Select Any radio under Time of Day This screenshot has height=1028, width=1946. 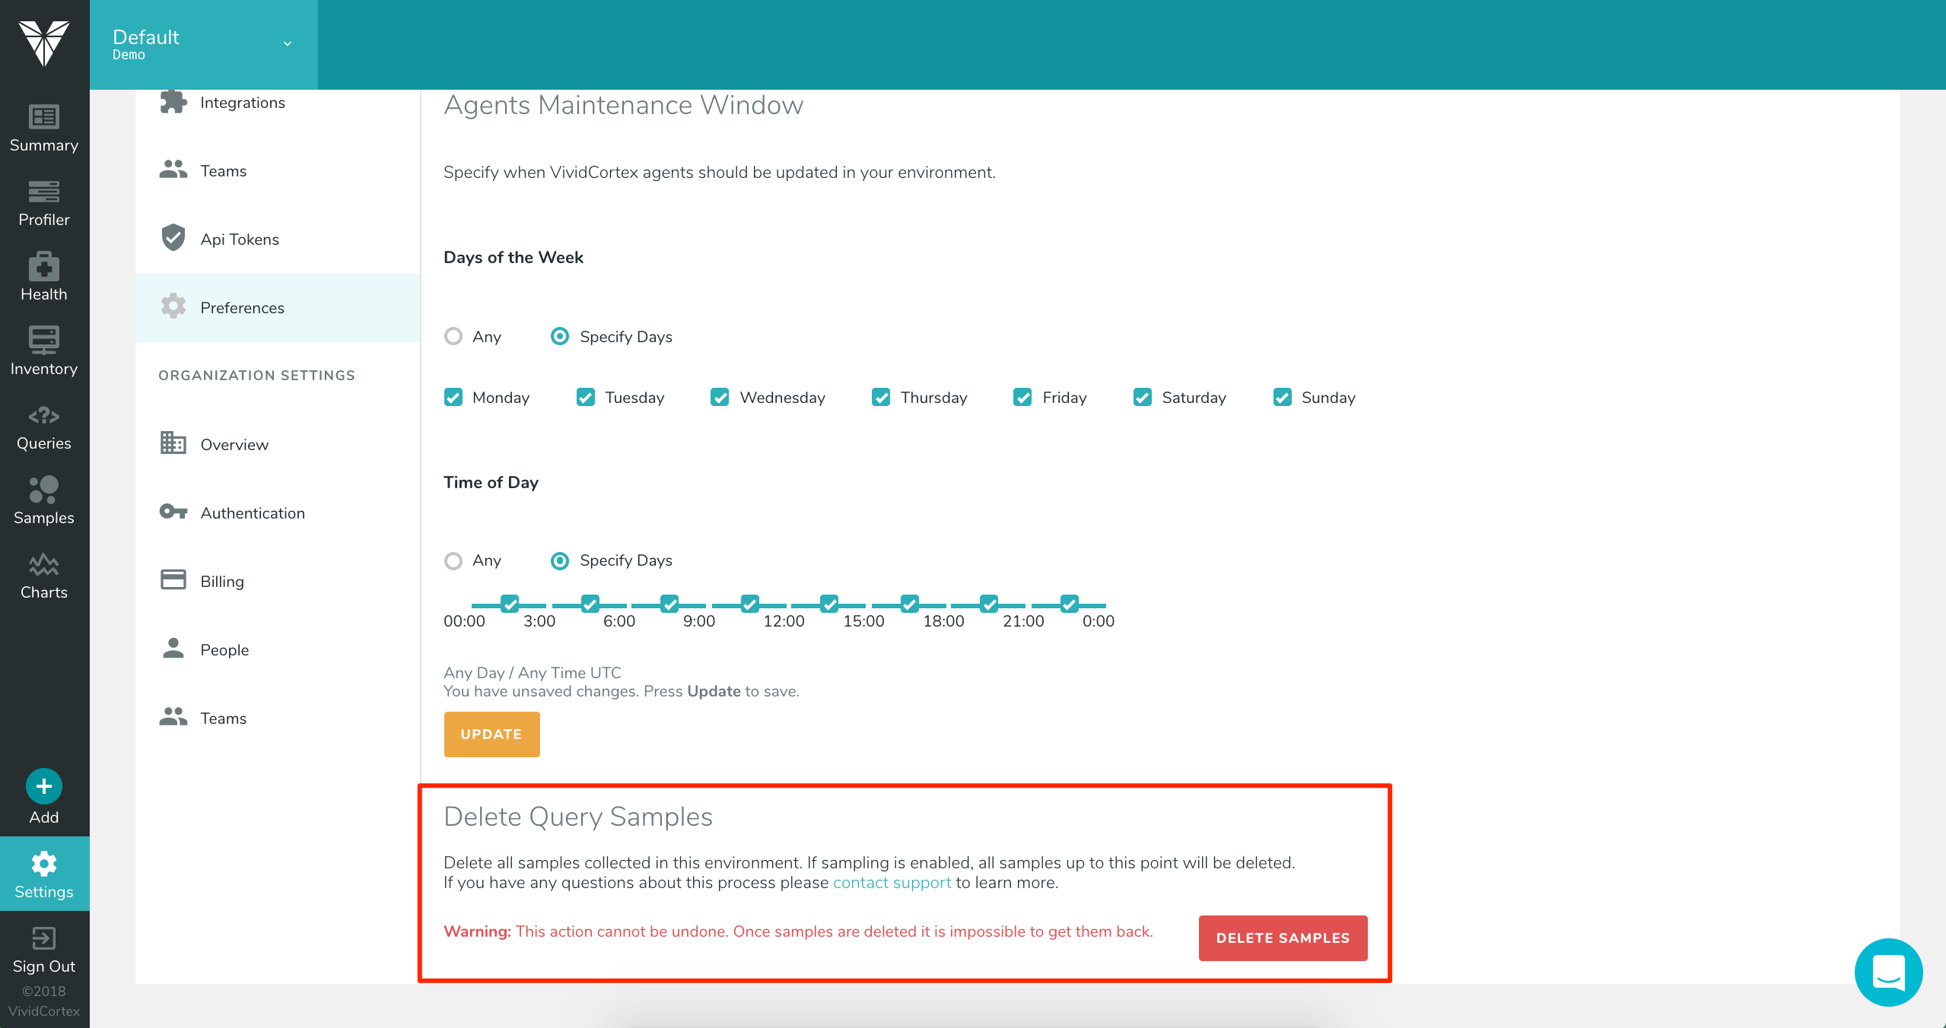click(x=453, y=560)
